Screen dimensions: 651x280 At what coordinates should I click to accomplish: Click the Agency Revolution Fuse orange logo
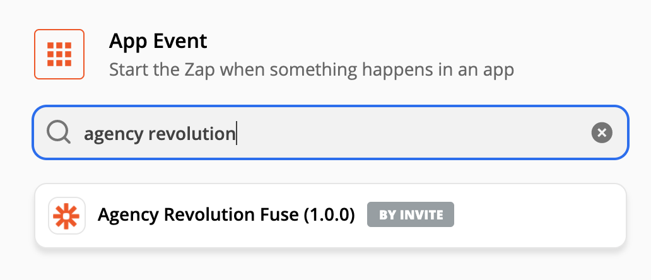(67, 215)
